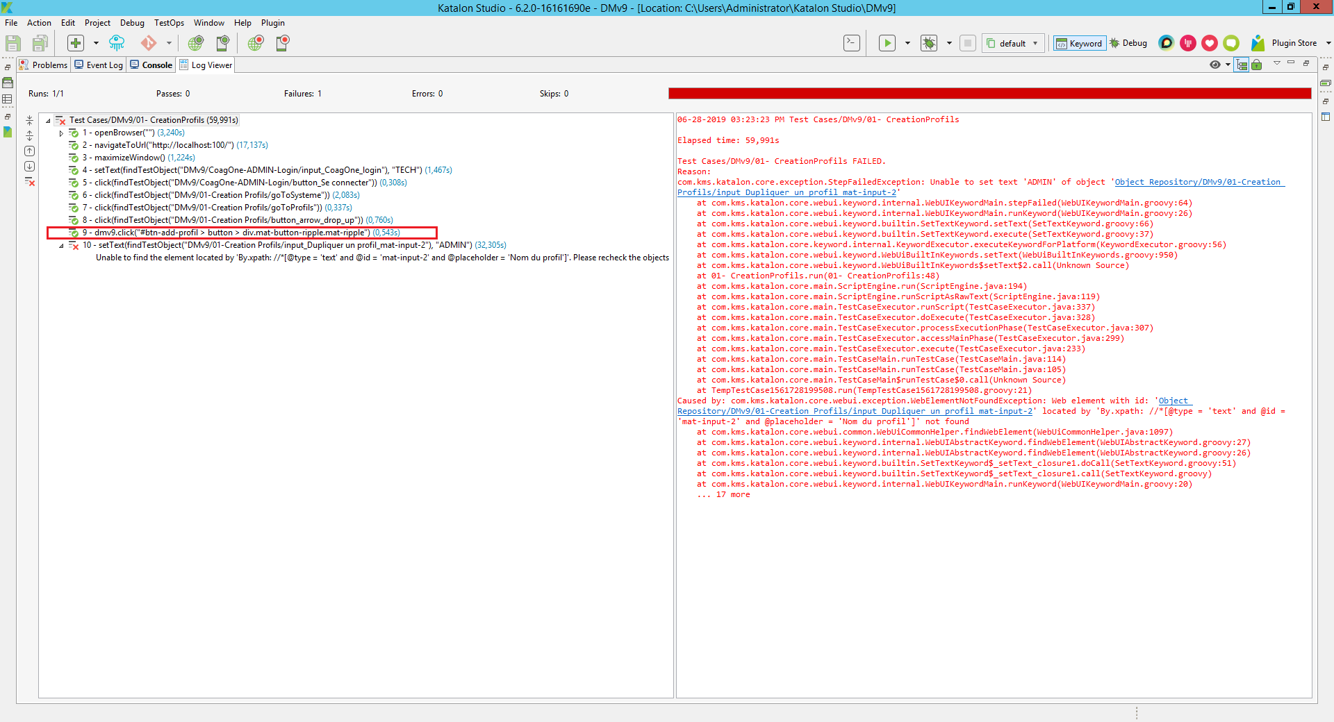Viewport: 1334px width, 722px height.
Task: Open the Plugin Store dropdown arrow
Action: tap(1328, 43)
